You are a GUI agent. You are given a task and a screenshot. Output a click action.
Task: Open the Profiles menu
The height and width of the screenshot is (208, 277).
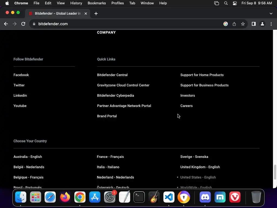coord(117,3)
